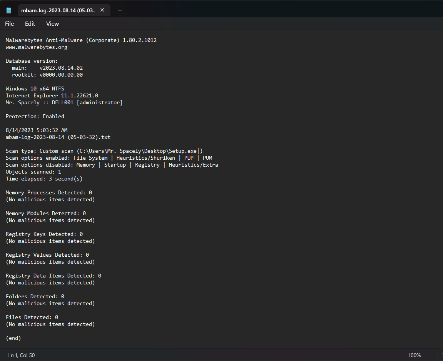443x361 pixels.
Task: Click the Malwarebytes Anti-Malware (Corporate) version line
Action: 81,40
